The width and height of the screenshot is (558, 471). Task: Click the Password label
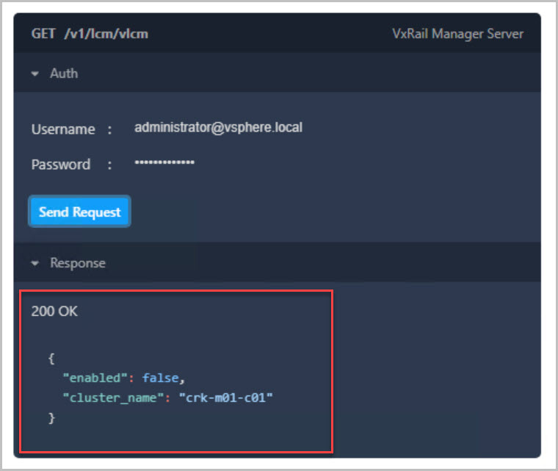pos(61,165)
